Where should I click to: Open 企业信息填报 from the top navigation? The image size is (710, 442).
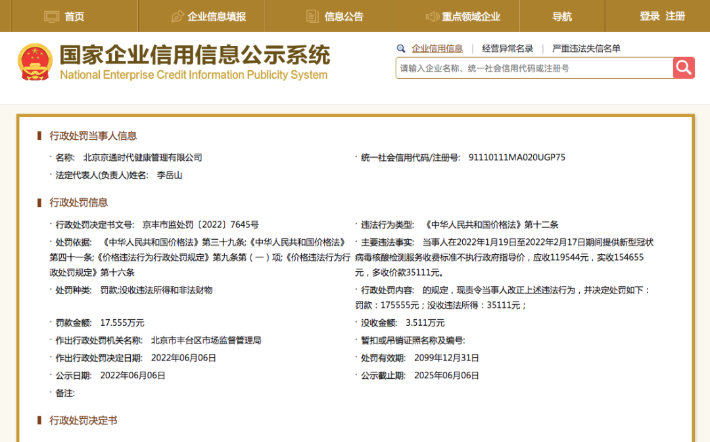[x=216, y=16]
